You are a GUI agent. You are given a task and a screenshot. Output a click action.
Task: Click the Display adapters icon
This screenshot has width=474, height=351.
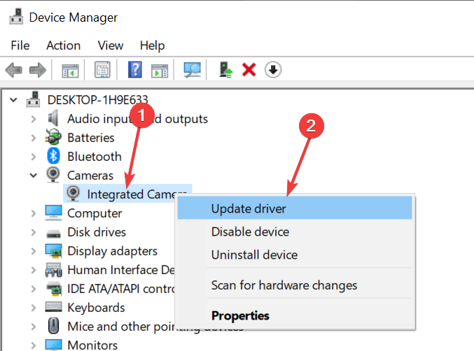[53, 251]
